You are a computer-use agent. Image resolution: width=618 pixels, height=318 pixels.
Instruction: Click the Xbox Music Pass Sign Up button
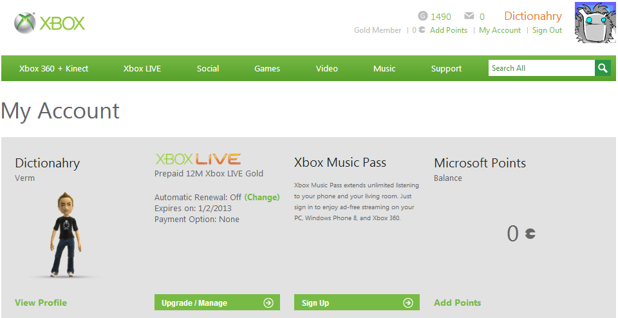[357, 303]
